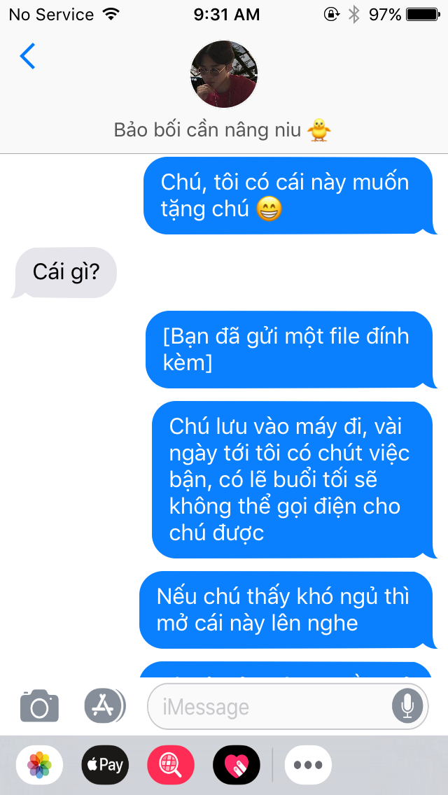
Task: Tap the "Cái gì?" gray message bubble
Action: coord(64,273)
